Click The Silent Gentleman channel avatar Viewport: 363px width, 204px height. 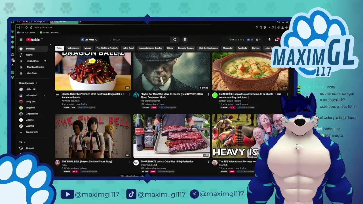pos(136,95)
